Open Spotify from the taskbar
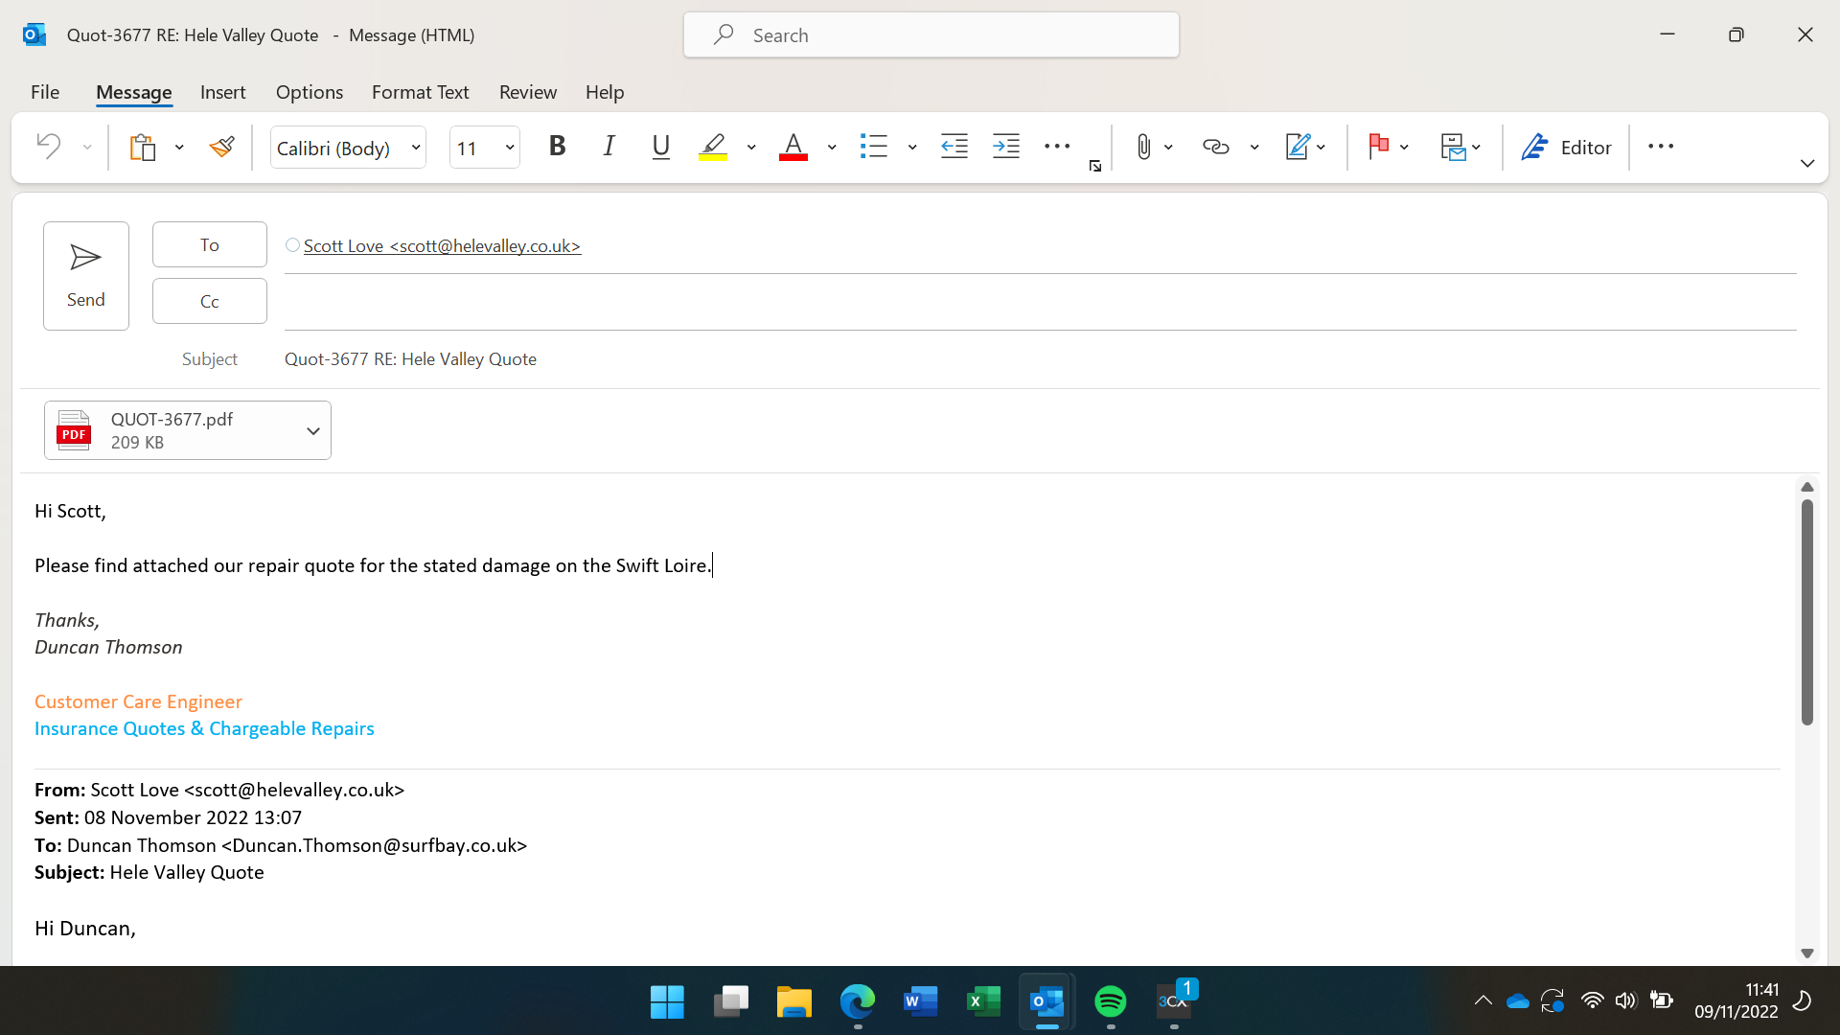Viewport: 1840px width, 1035px height. (1110, 1001)
